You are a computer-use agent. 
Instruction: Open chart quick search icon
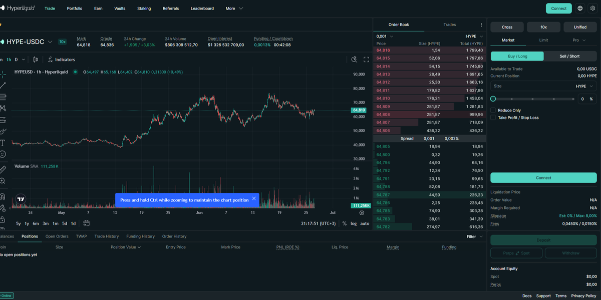point(354,59)
